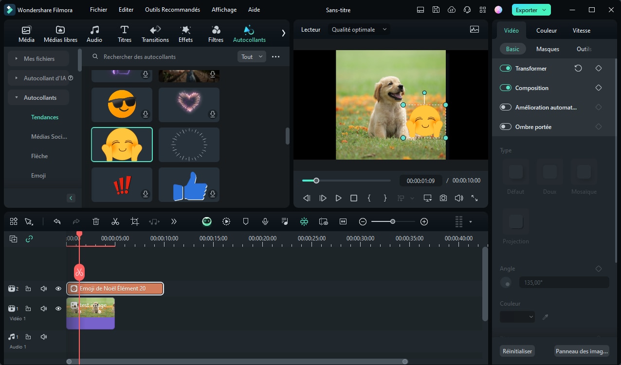Activate the Crop tool in timeline toolbar
621x365 pixels.
[x=135, y=221]
